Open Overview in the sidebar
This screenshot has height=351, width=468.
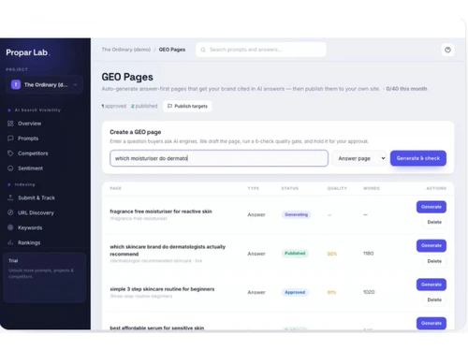click(x=29, y=124)
